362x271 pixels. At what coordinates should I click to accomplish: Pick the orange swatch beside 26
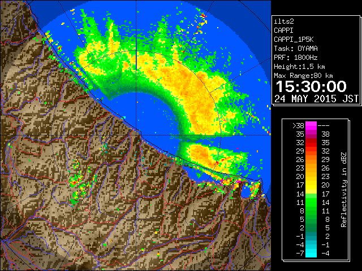311,160
